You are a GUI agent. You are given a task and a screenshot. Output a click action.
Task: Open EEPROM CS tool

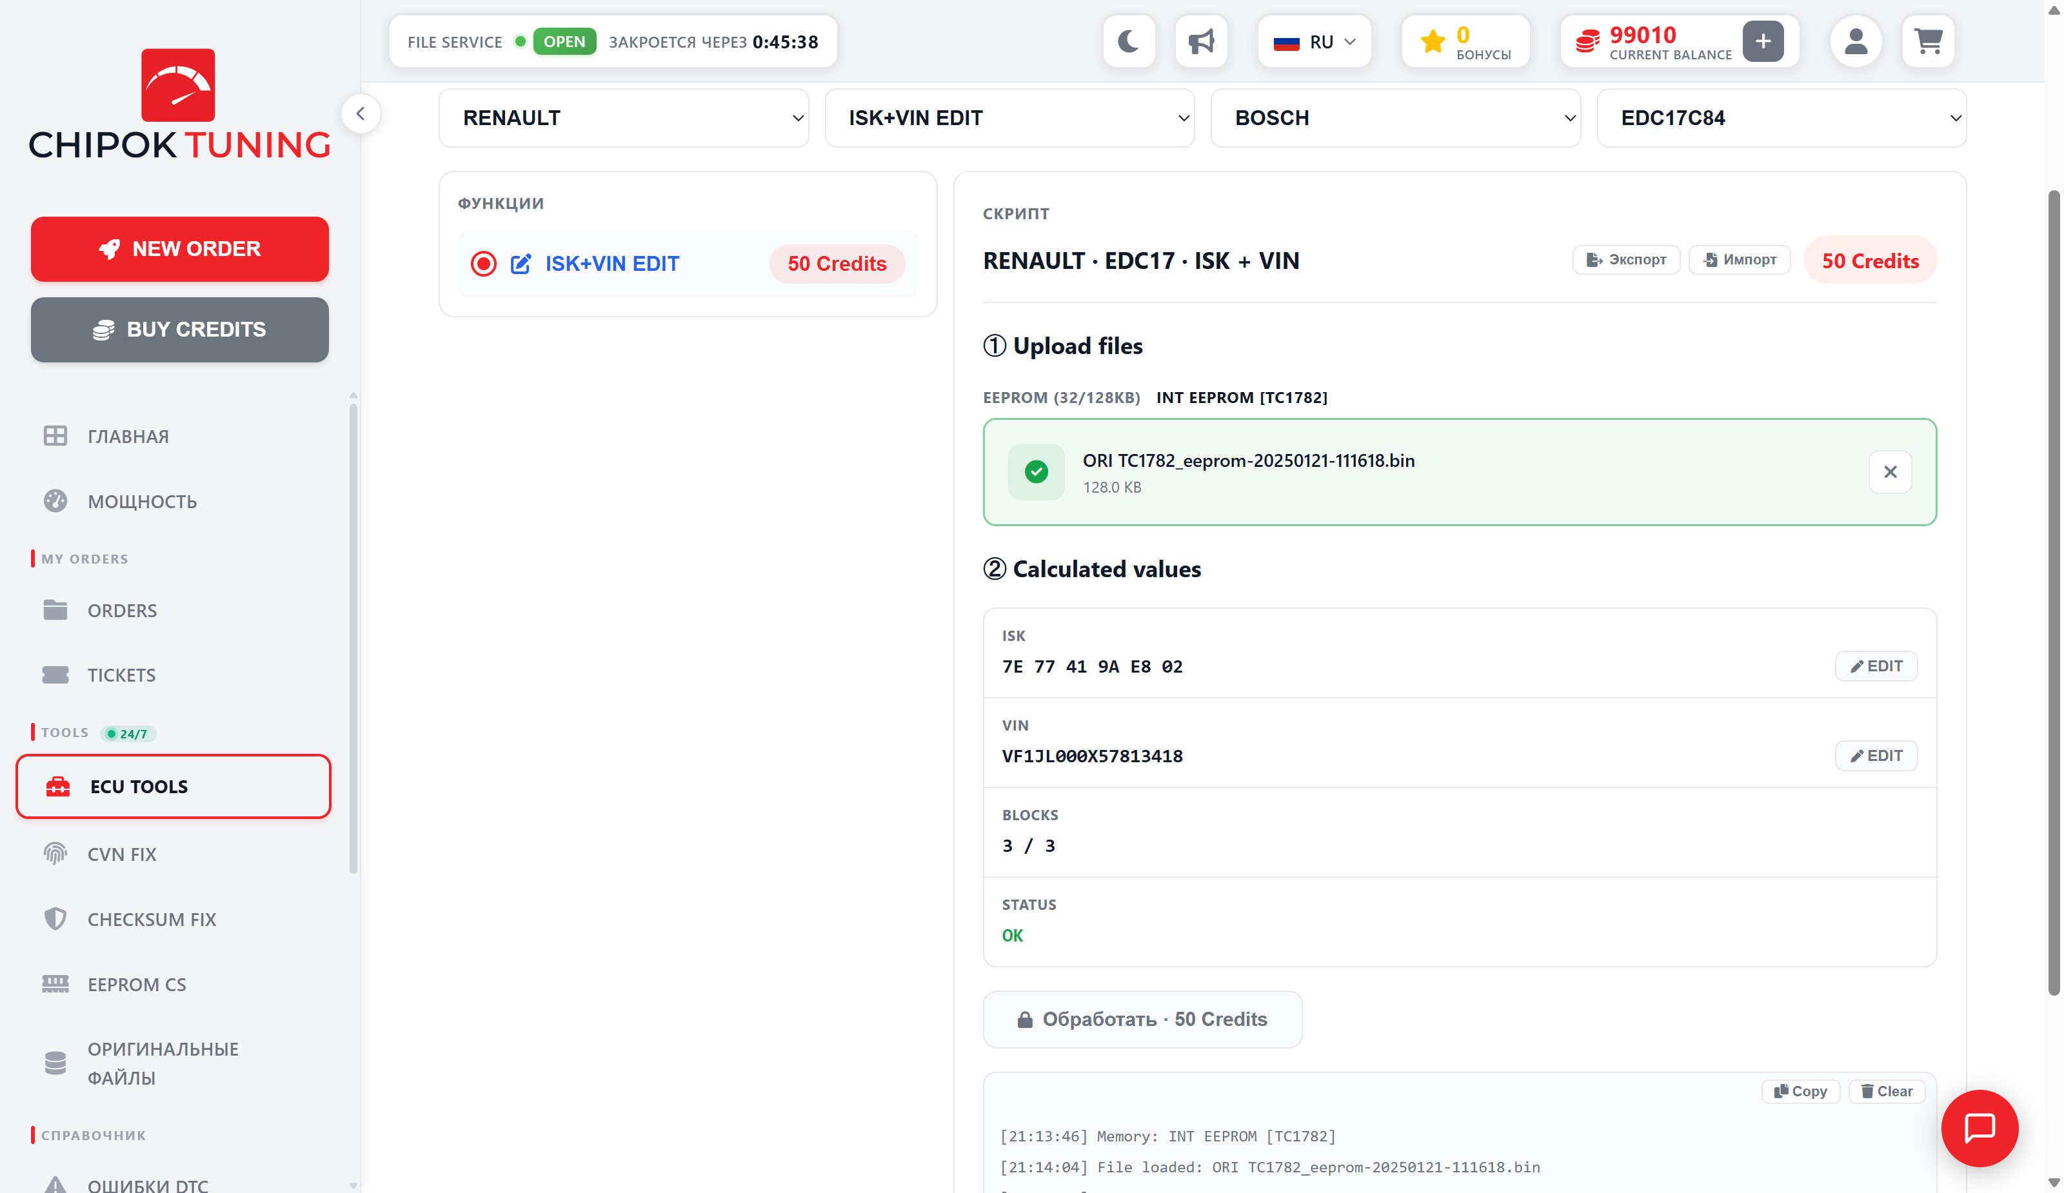(x=174, y=984)
